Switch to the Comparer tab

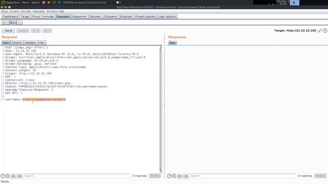coord(110,16)
